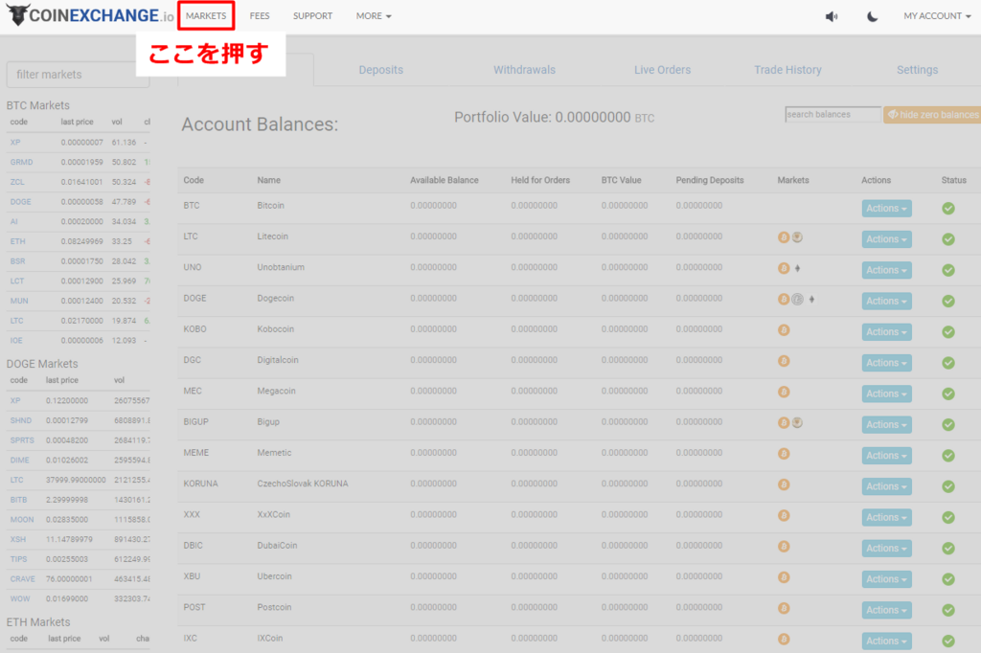The image size is (981, 653).
Task: Open Actions dropdown for Bigup row
Action: [886, 425]
